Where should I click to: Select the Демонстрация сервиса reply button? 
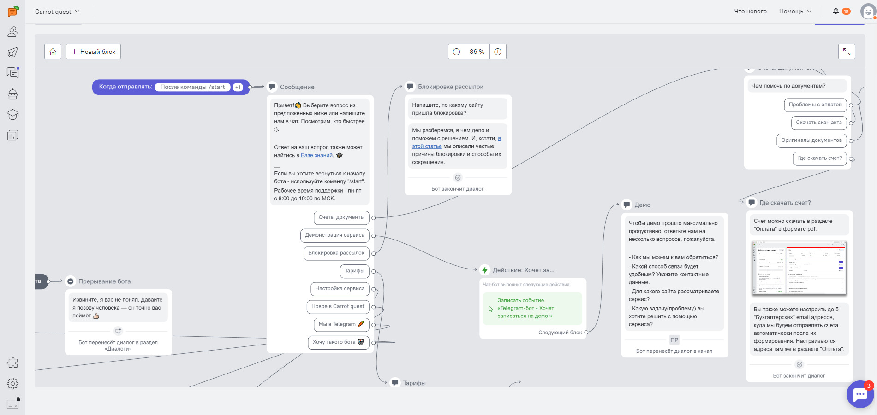(x=334, y=235)
